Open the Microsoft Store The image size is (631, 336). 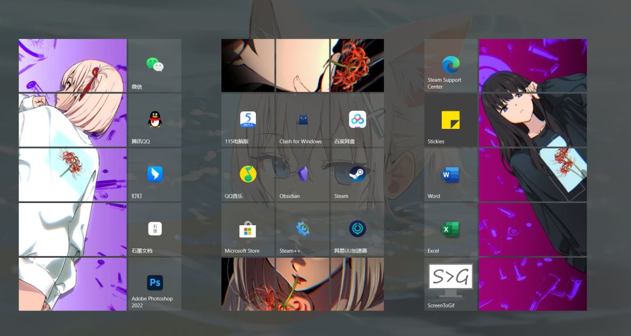click(x=247, y=229)
